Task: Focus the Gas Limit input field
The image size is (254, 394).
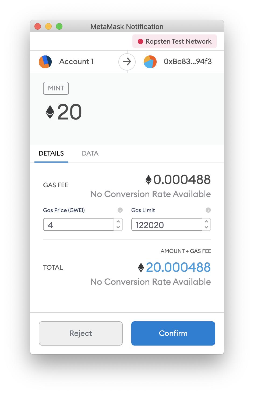Action: tap(167, 225)
